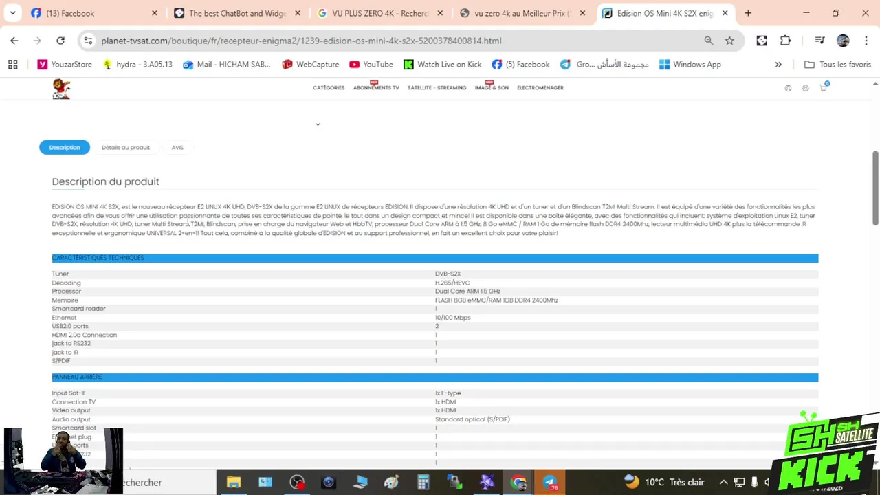Open the black-and-white extension icon

click(762, 41)
